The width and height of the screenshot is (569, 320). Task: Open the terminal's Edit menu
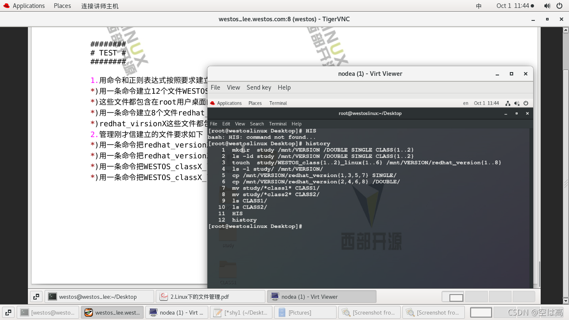pyautogui.click(x=226, y=124)
